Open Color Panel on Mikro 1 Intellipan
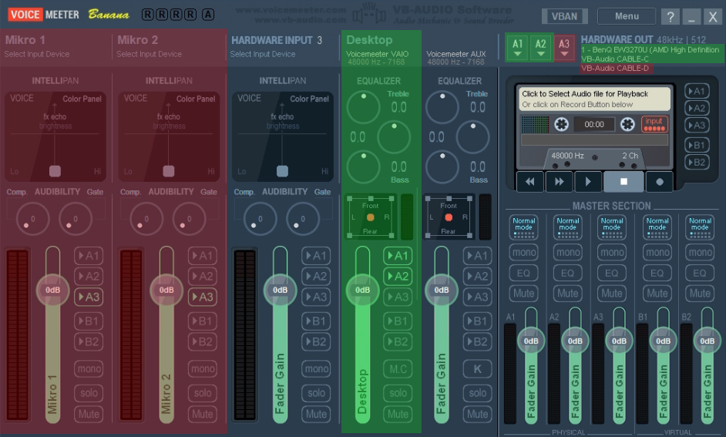 [82, 99]
